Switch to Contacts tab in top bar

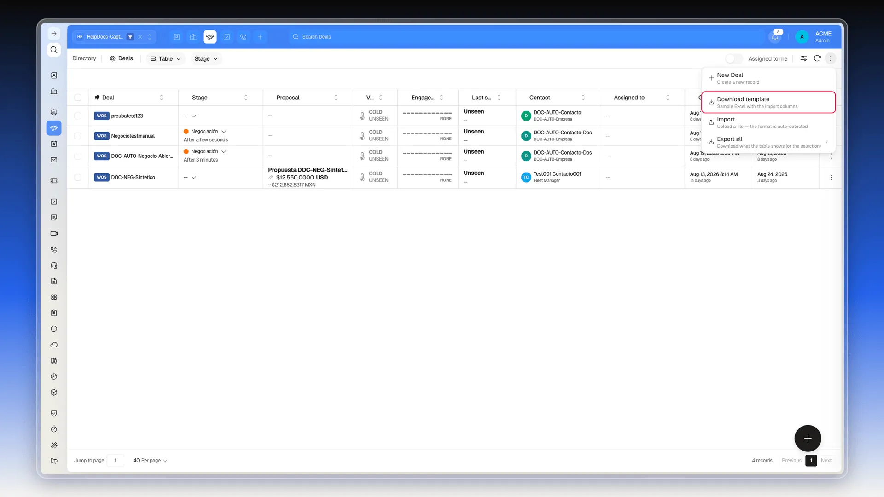[x=176, y=37]
